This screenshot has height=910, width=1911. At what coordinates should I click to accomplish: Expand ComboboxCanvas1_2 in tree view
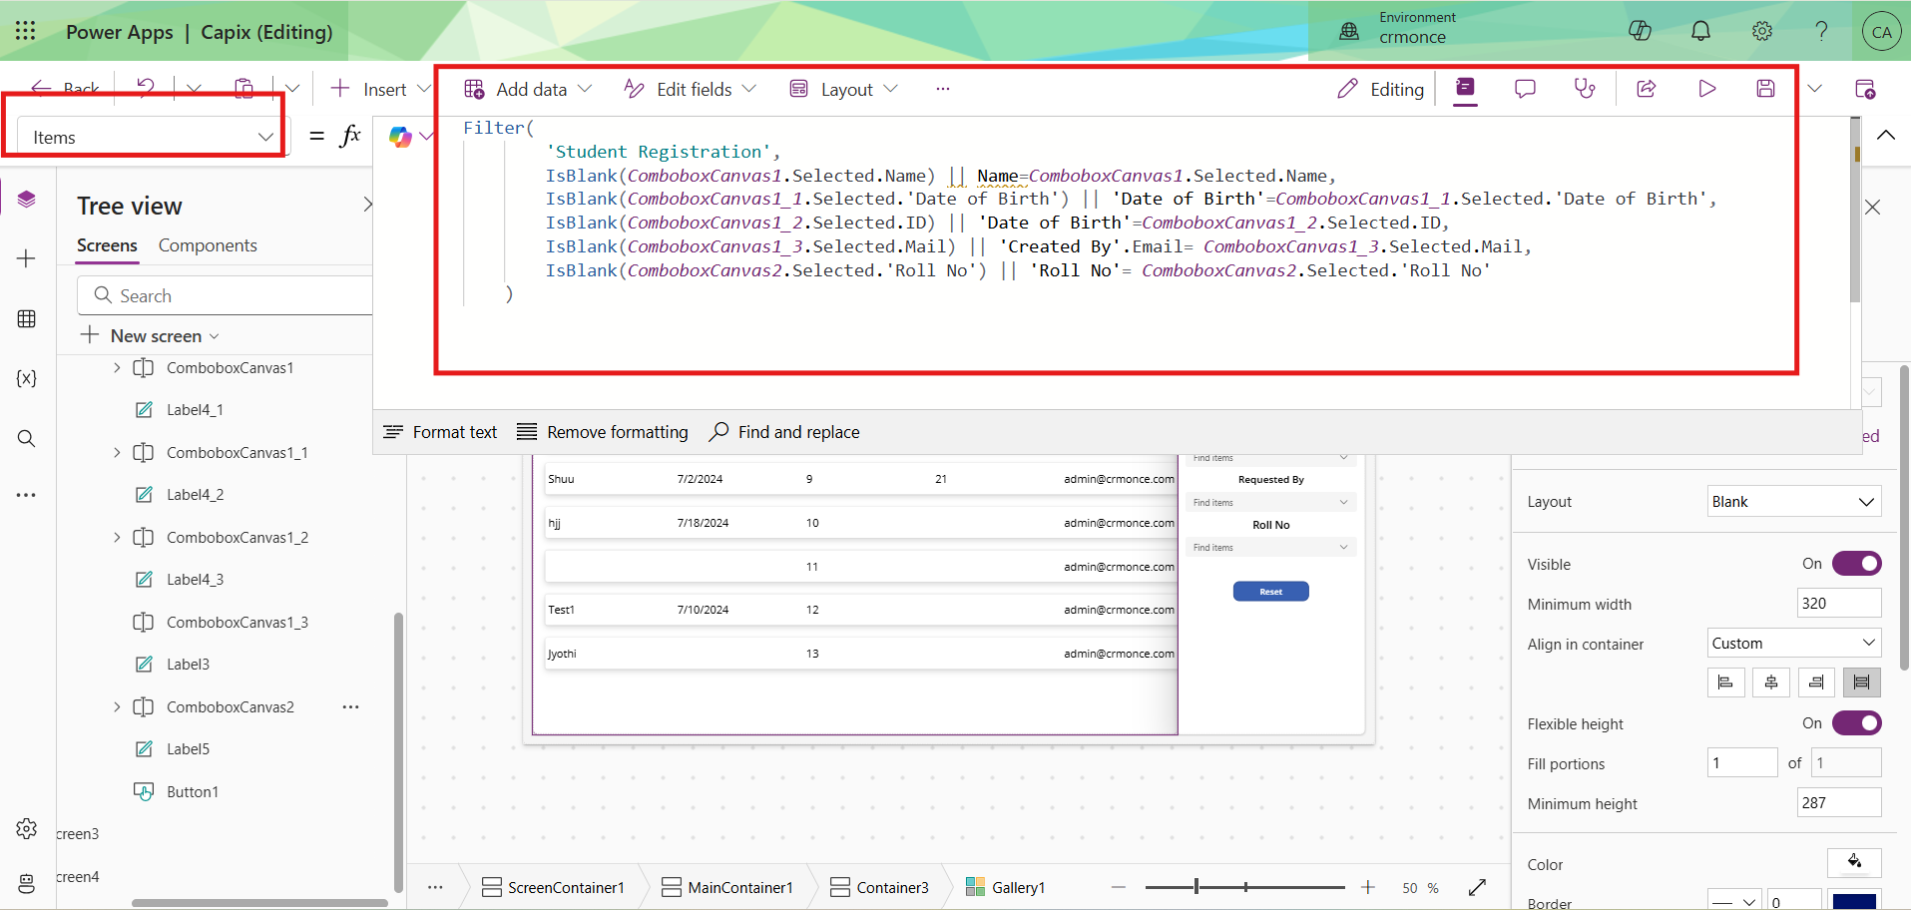point(117,538)
